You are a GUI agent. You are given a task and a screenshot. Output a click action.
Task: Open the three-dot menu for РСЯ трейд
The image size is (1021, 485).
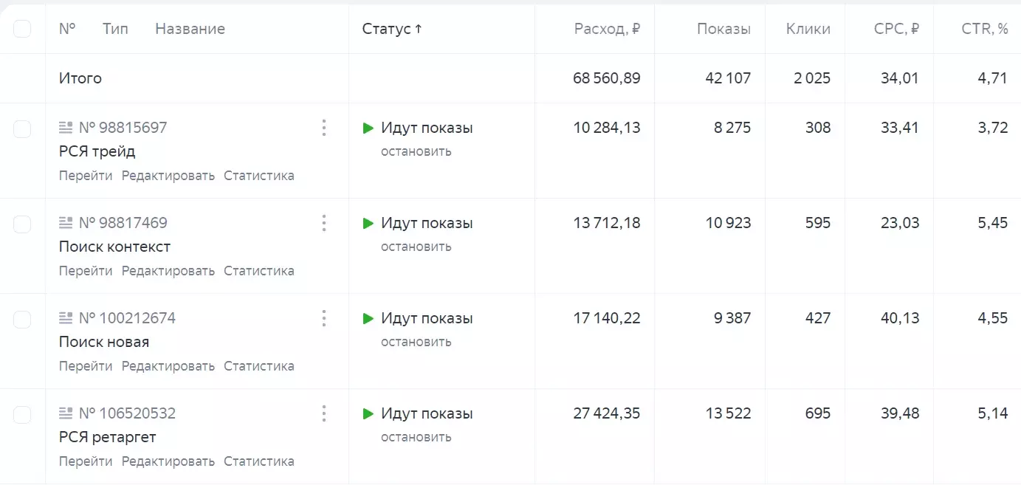pos(323,128)
